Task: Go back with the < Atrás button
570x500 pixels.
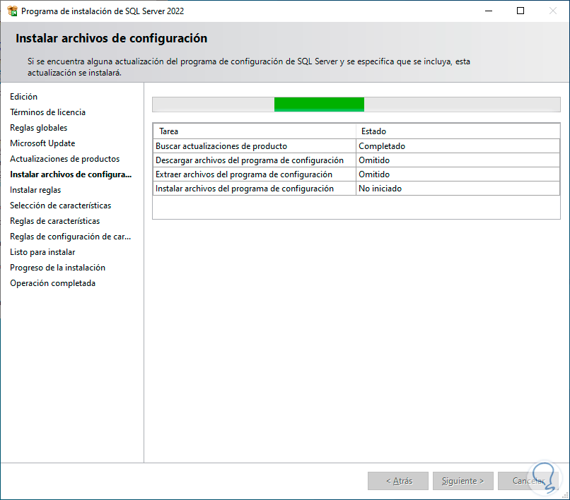Action: tap(398, 481)
